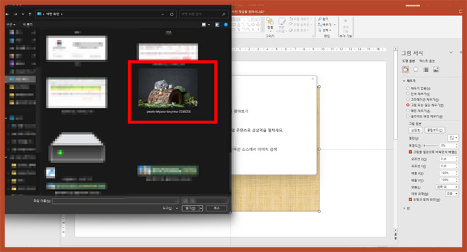Screen dimensions: 467x252
Task: Go forward in the file dialog
Action: [15, 14]
